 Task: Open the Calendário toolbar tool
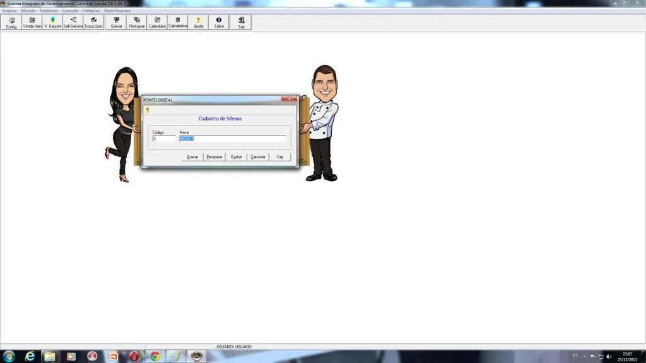click(x=157, y=23)
